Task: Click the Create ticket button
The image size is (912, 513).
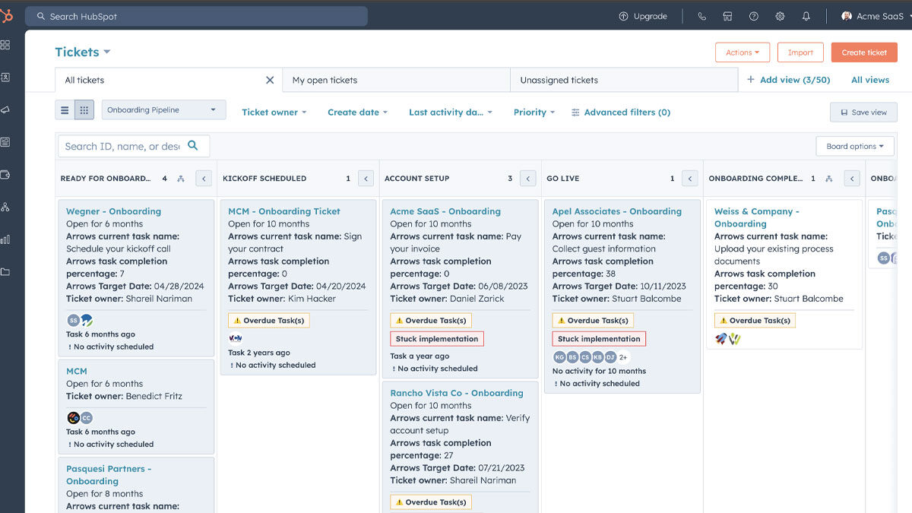Action: click(x=864, y=52)
